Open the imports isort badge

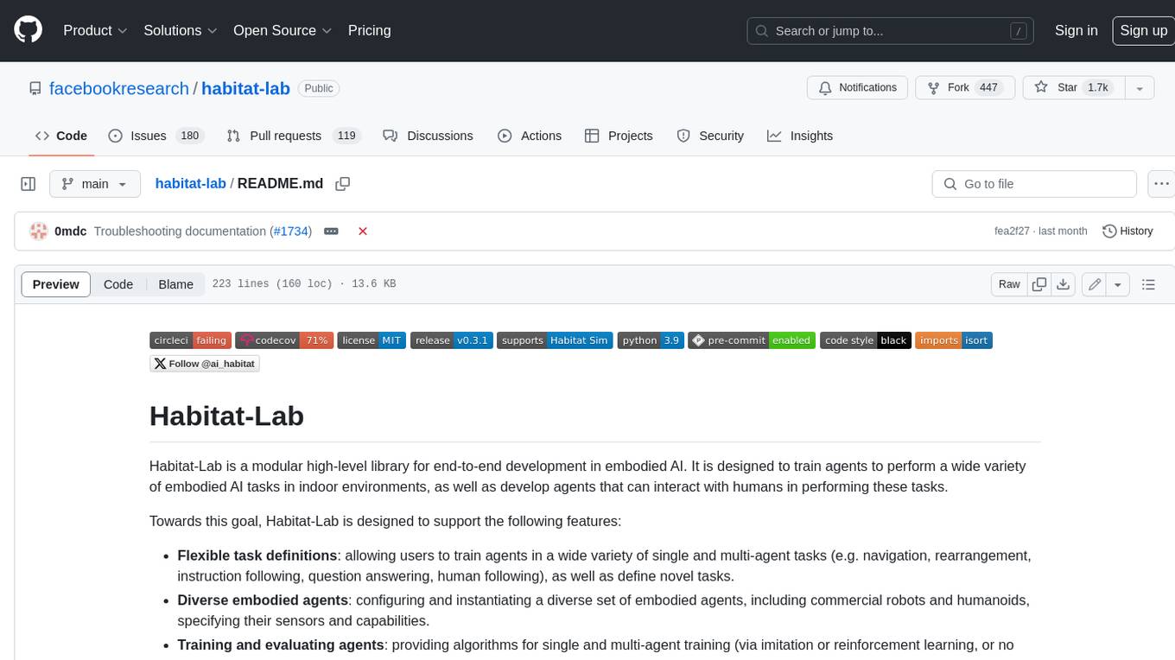[954, 340]
